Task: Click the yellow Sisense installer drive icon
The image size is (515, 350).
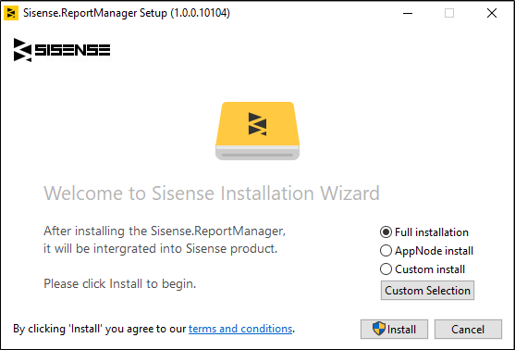Action: pos(257,131)
